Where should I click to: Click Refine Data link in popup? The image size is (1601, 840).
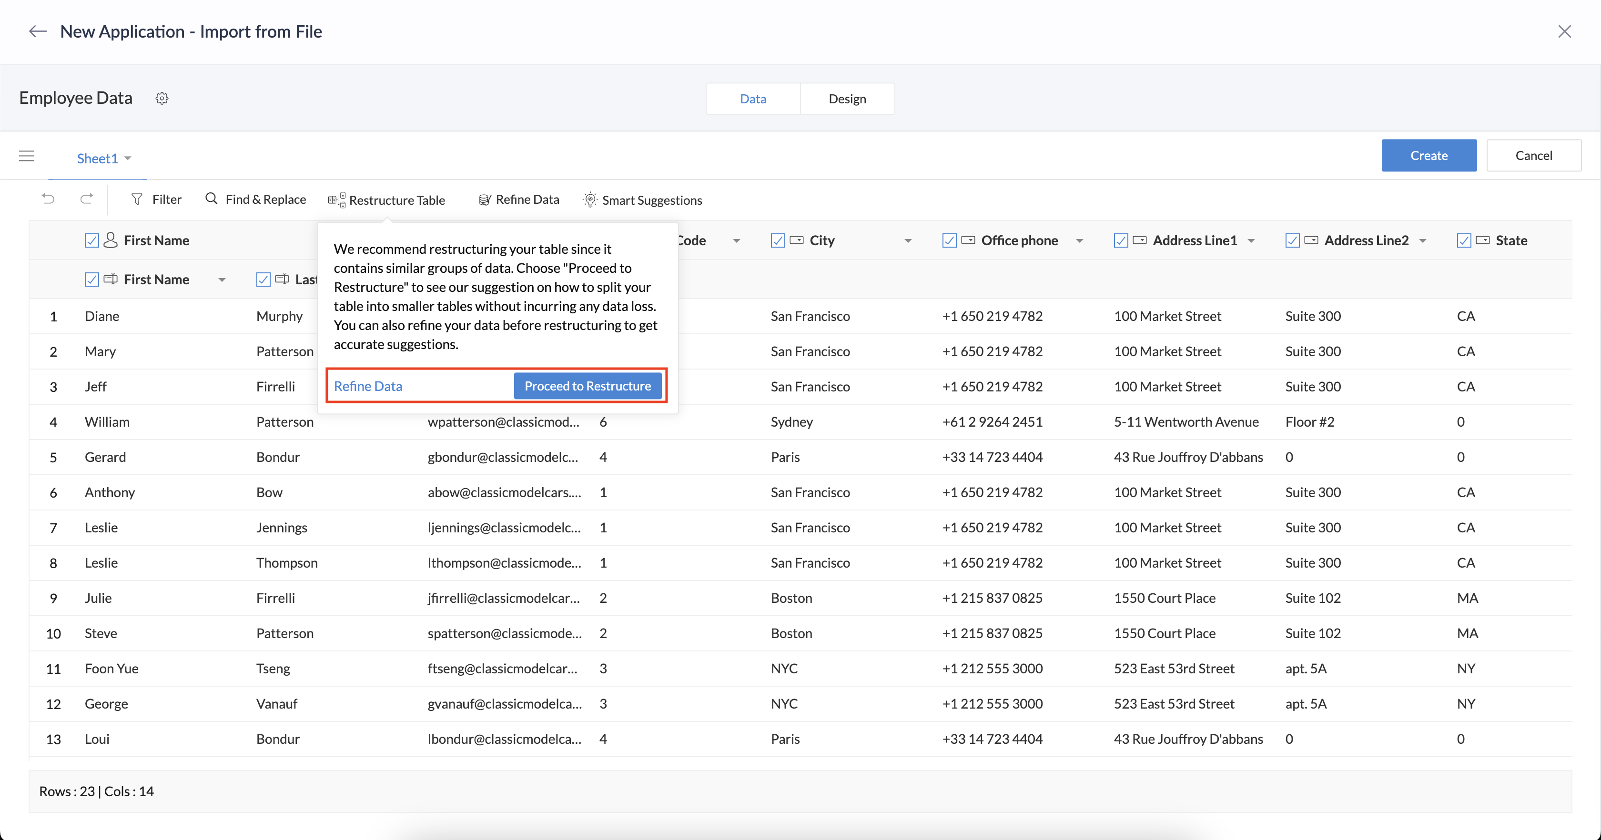click(x=368, y=386)
